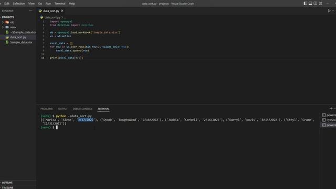
Task: Open Sample_data.xlsx in Explorer
Action: [21, 42]
